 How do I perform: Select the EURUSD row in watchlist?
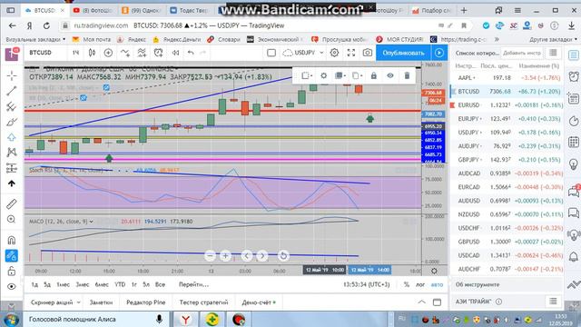click(x=507, y=105)
